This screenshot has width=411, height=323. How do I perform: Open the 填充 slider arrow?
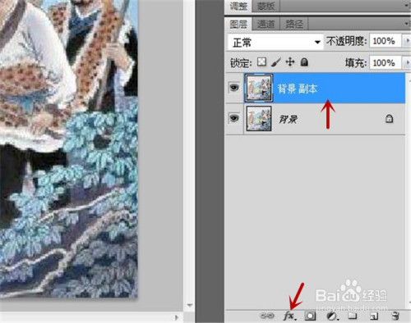point(407,63)
